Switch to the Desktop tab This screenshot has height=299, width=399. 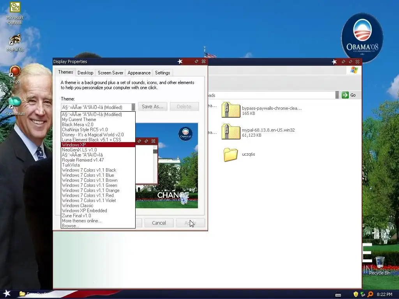coord(85,73)
